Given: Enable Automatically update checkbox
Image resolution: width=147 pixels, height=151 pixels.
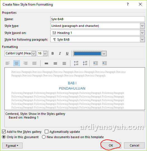Looking at the screenshot, I should [46, 132].
